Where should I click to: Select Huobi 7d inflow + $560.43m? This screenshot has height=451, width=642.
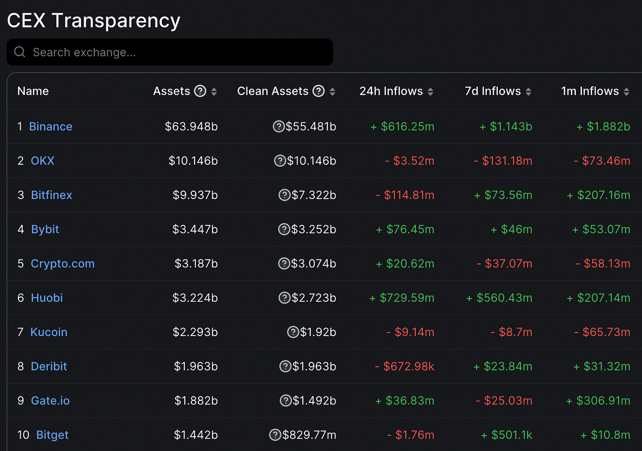[499, 298]
